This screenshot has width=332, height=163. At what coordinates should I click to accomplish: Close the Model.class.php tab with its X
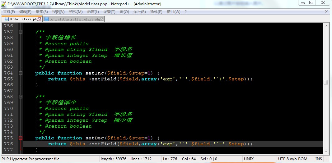[40, 19]
